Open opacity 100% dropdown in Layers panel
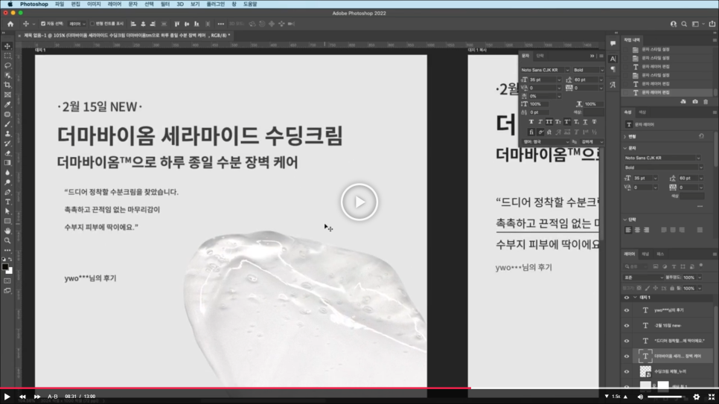The image size is (719, 404). (700, 278)
